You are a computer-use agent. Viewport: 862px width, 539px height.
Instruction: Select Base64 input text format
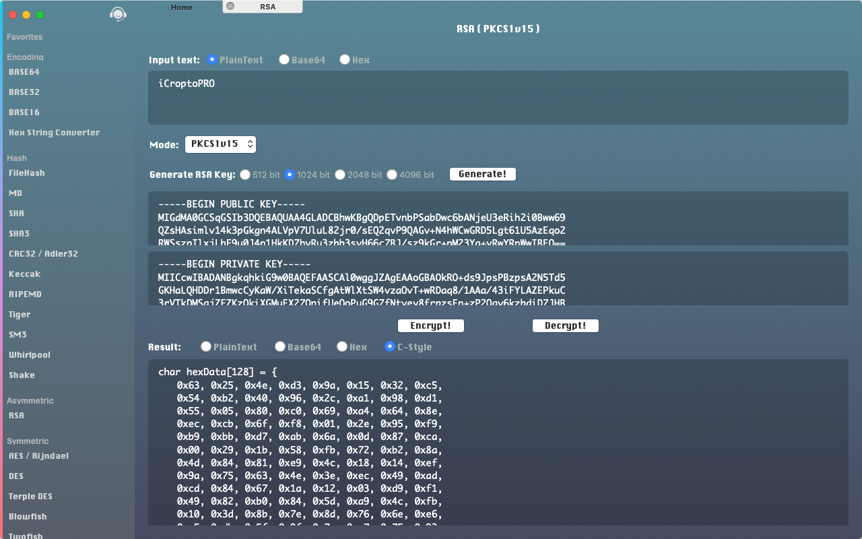coord(284,60)
